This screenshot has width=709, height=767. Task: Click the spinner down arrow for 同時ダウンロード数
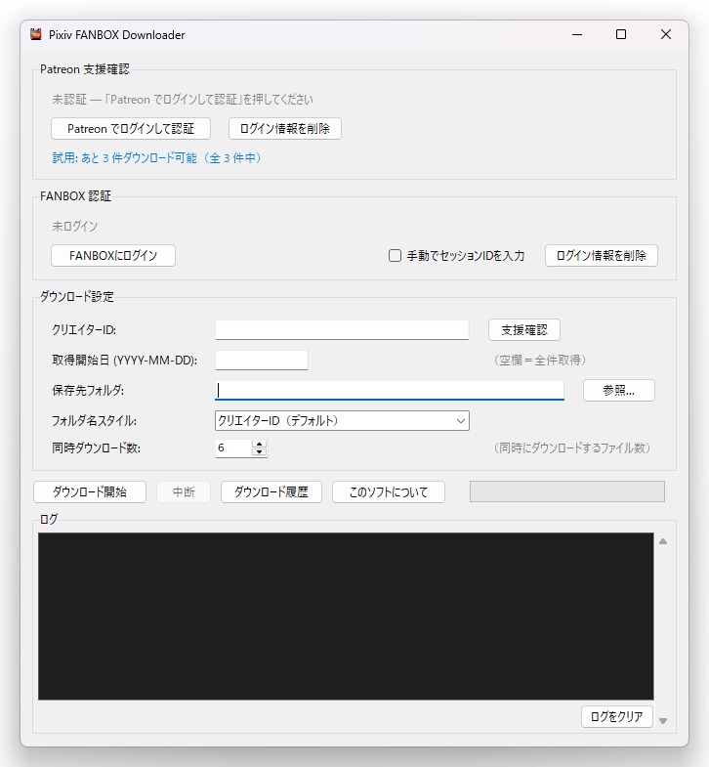pyautogui.click(x=259, y=452)
